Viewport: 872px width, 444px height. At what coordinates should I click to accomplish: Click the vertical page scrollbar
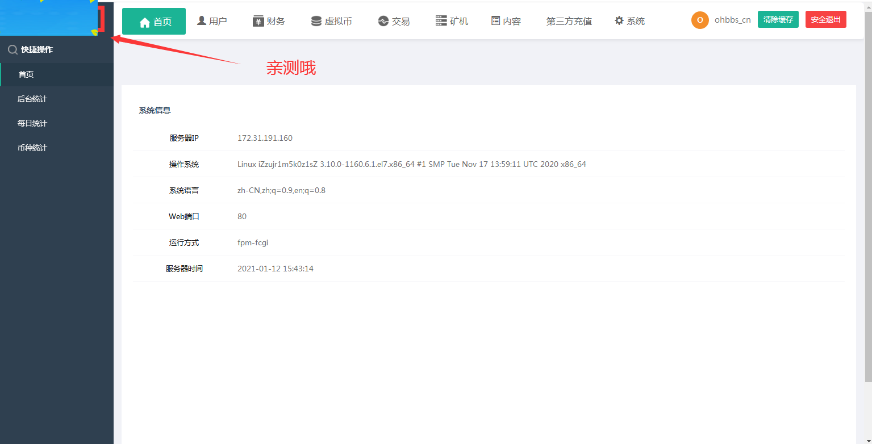[x=867, y=193]
